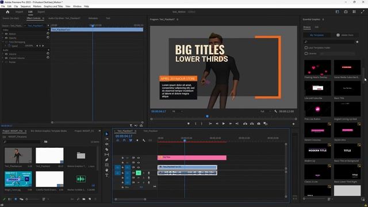
Task: Click the Import workspace tab
Action: 19,11
